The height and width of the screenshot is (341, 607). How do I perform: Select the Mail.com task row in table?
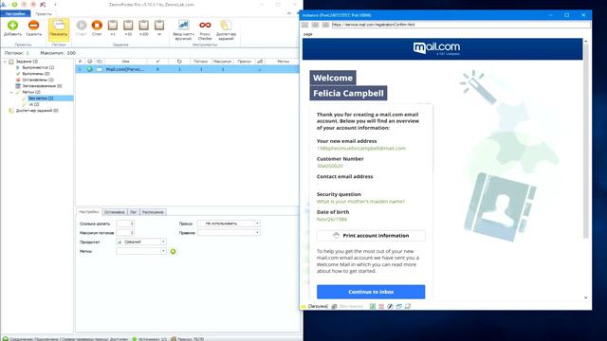click(187, 69)
